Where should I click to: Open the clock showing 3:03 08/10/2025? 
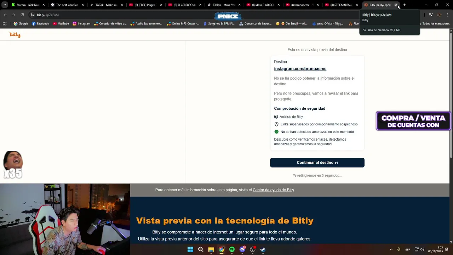pyautogui.click(x=435, y=249)
